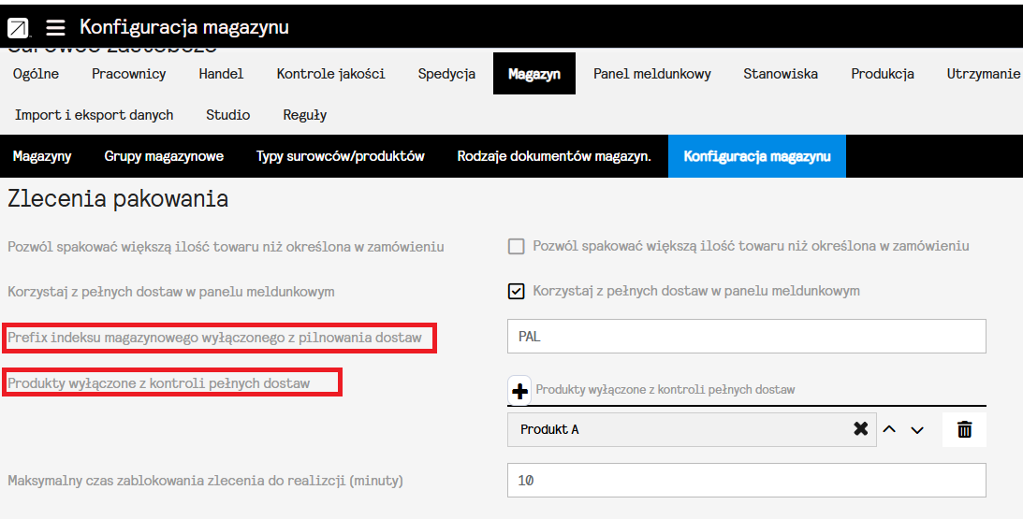
Task: Remove Produkt A with the X icon
Action: coord(860,429)
